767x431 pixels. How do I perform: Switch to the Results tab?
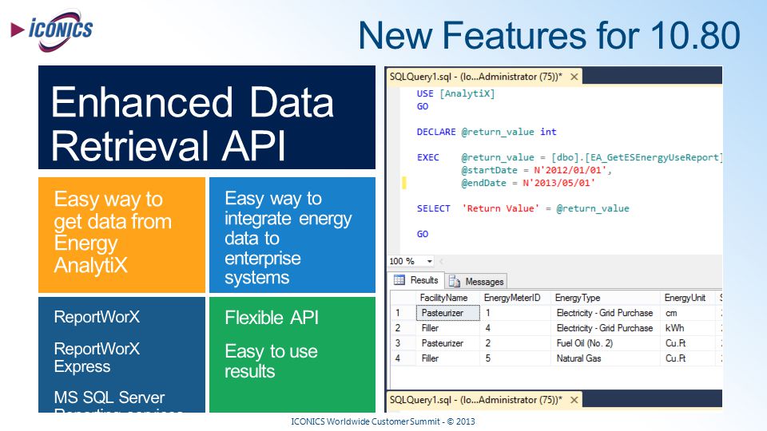417,280
